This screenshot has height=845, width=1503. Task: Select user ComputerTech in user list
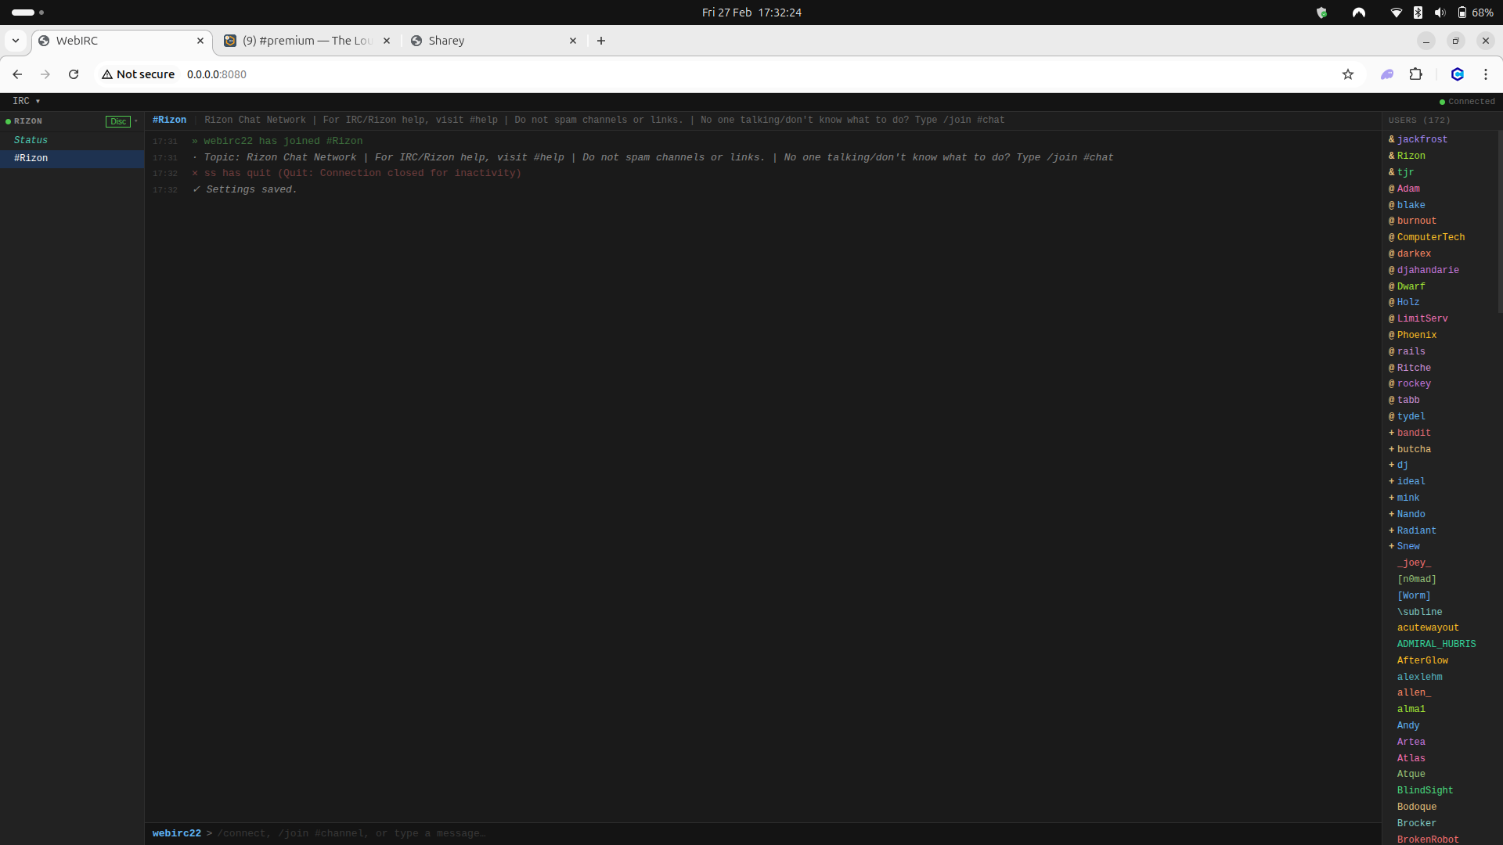[1430, 237]
